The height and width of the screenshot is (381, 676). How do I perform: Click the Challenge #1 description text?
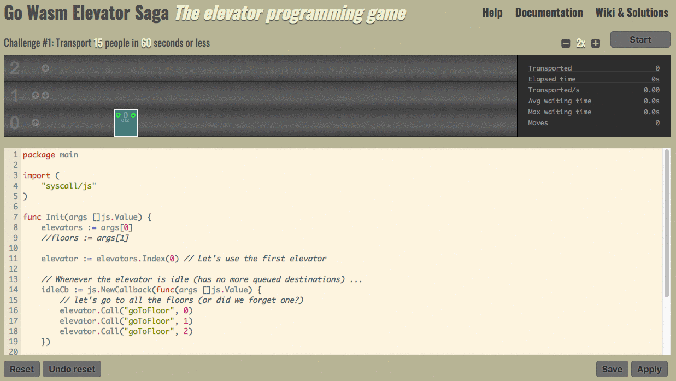point(107,43)
